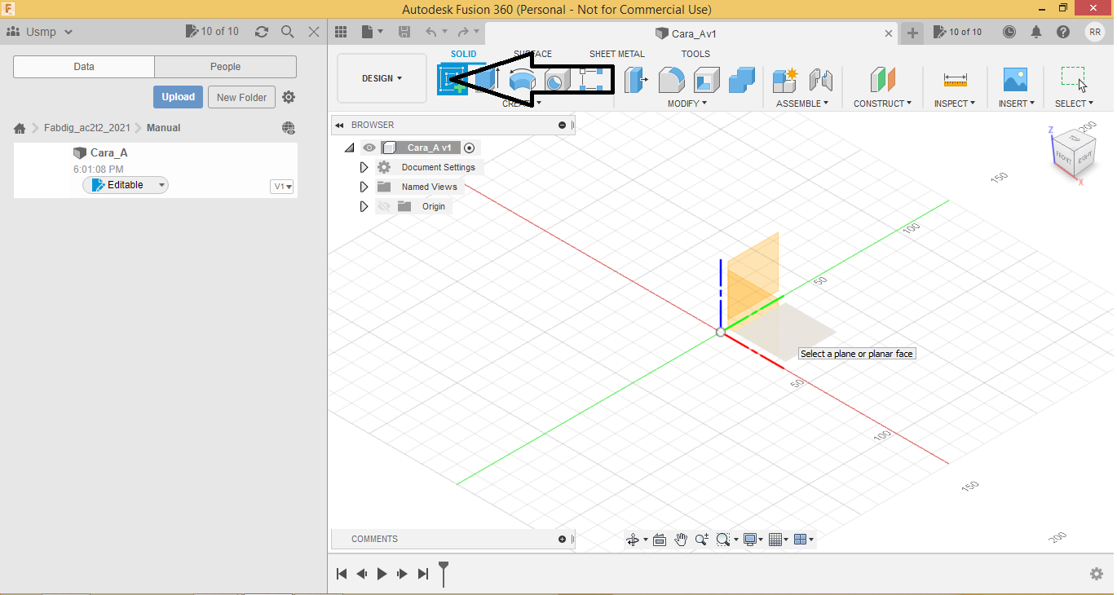The width and height of the screenshot is (1117, 595).
Task: Open the CONSTRUCT dropdown menu
Action: (x=883, y=104)
